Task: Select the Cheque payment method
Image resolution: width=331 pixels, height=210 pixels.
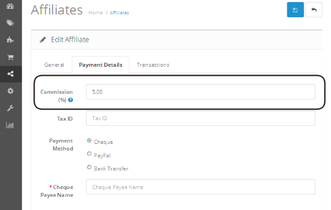Action: pyautogui.click(x=89, y=141)
